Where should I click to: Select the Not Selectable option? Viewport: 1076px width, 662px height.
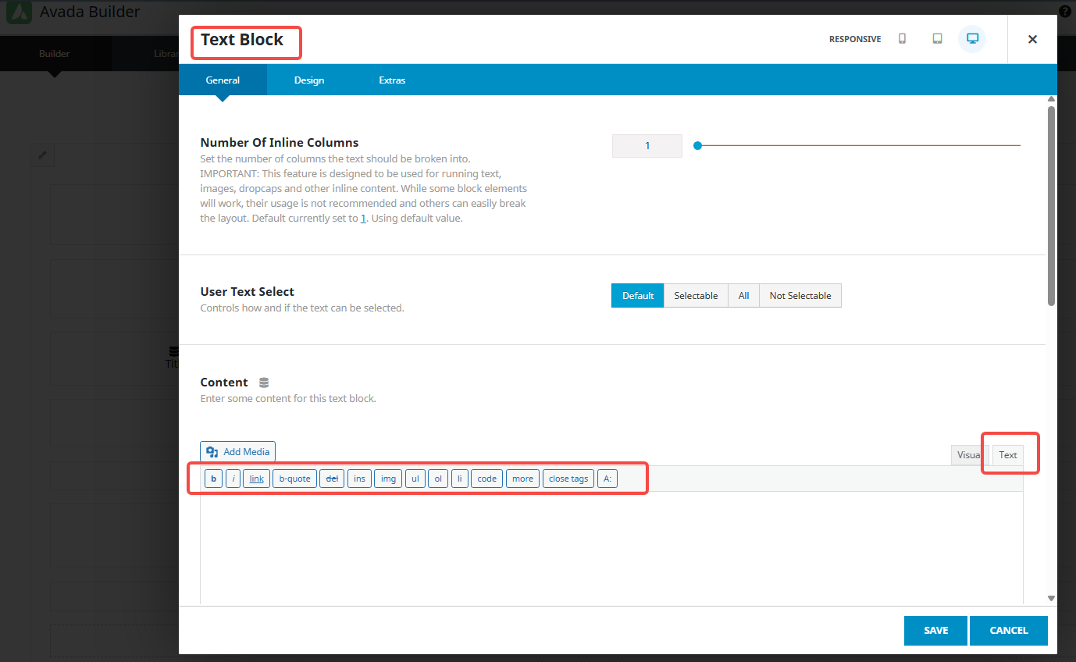800,296
